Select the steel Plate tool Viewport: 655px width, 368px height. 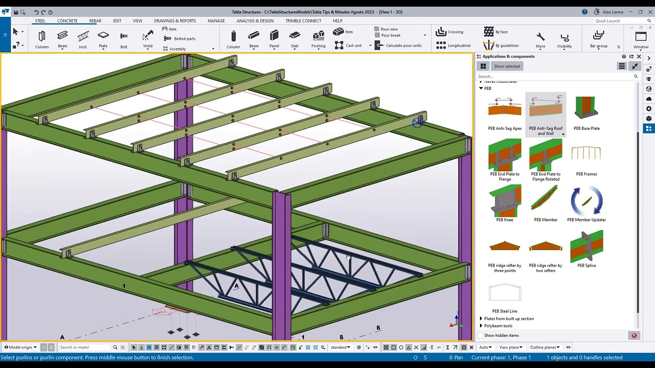tap(103, 39)
